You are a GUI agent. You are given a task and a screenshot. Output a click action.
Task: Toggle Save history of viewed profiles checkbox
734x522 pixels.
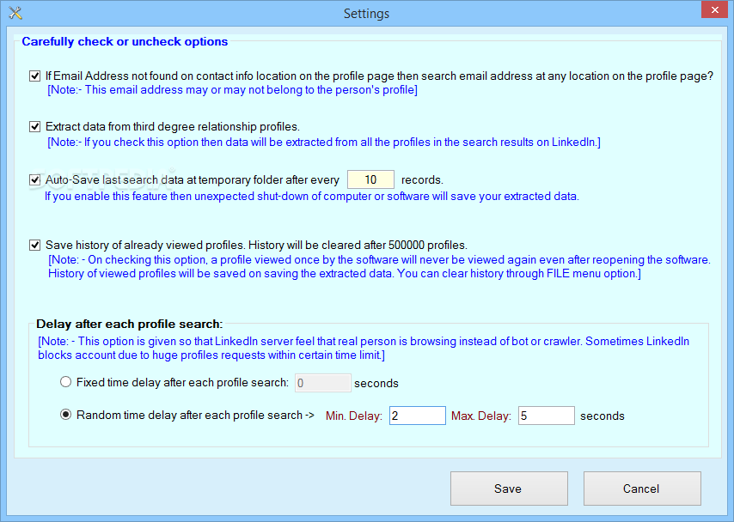click(x=34, y=245)
